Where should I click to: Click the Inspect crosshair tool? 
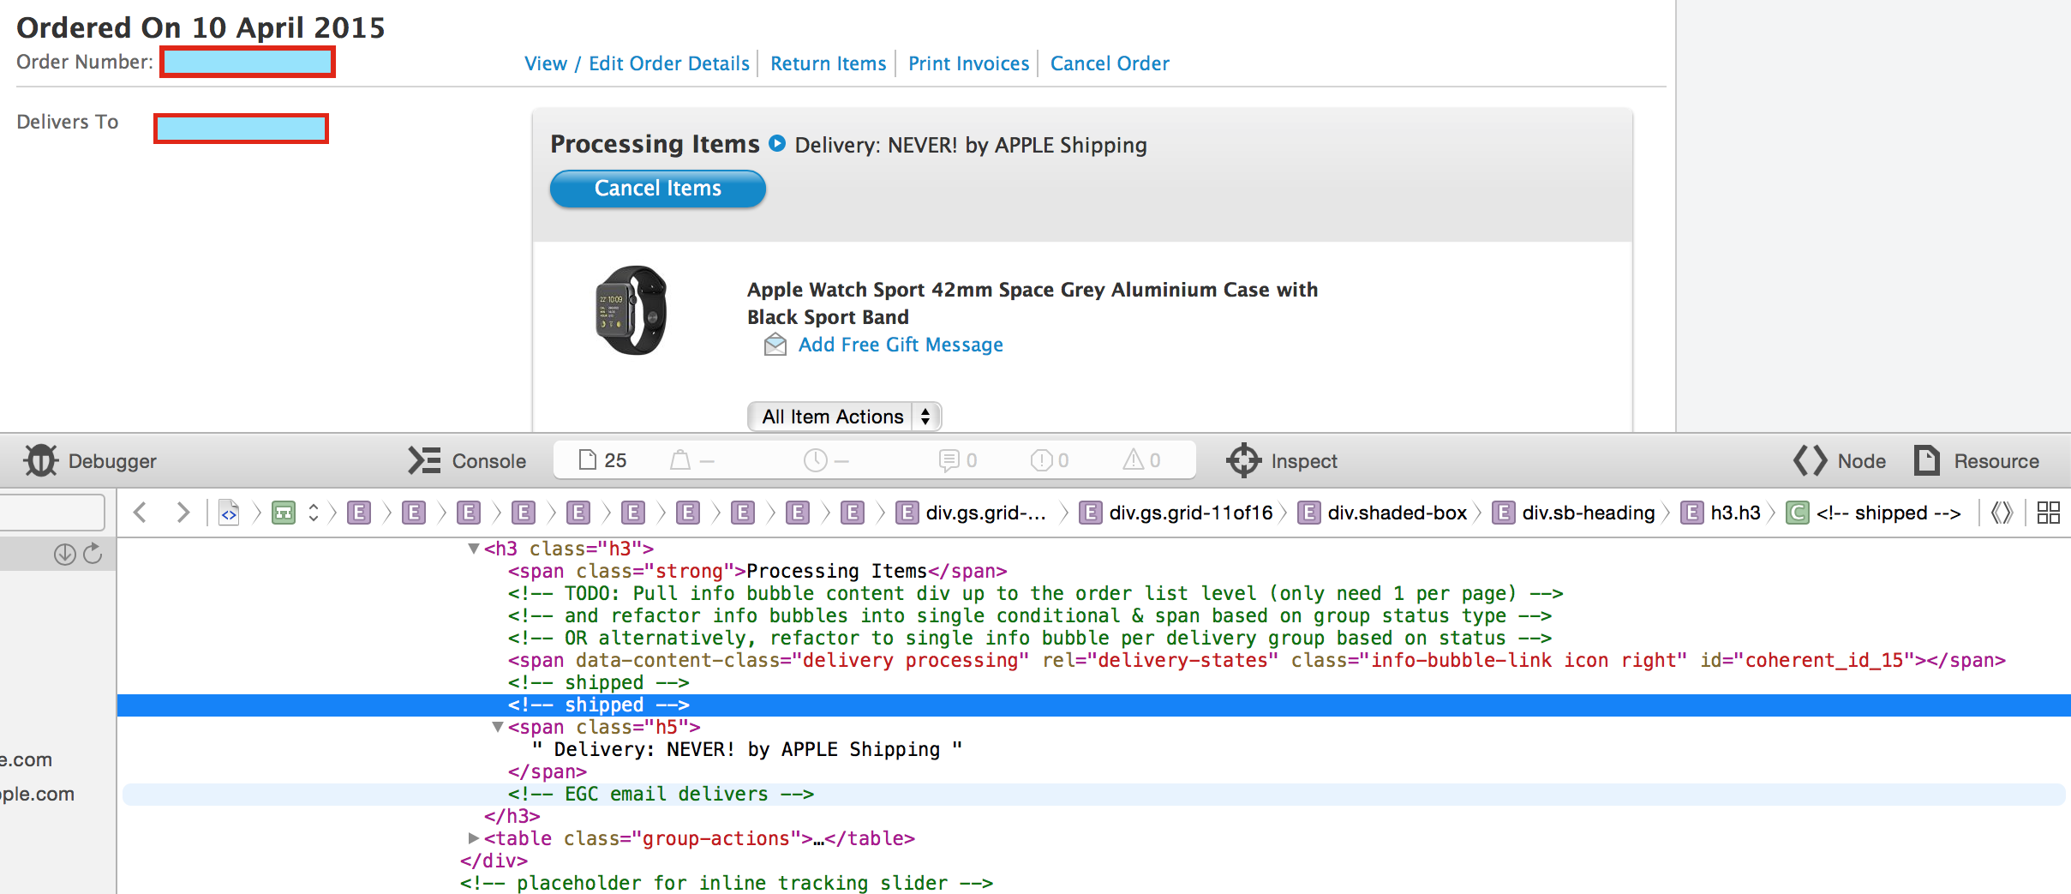coord(1281,461)
